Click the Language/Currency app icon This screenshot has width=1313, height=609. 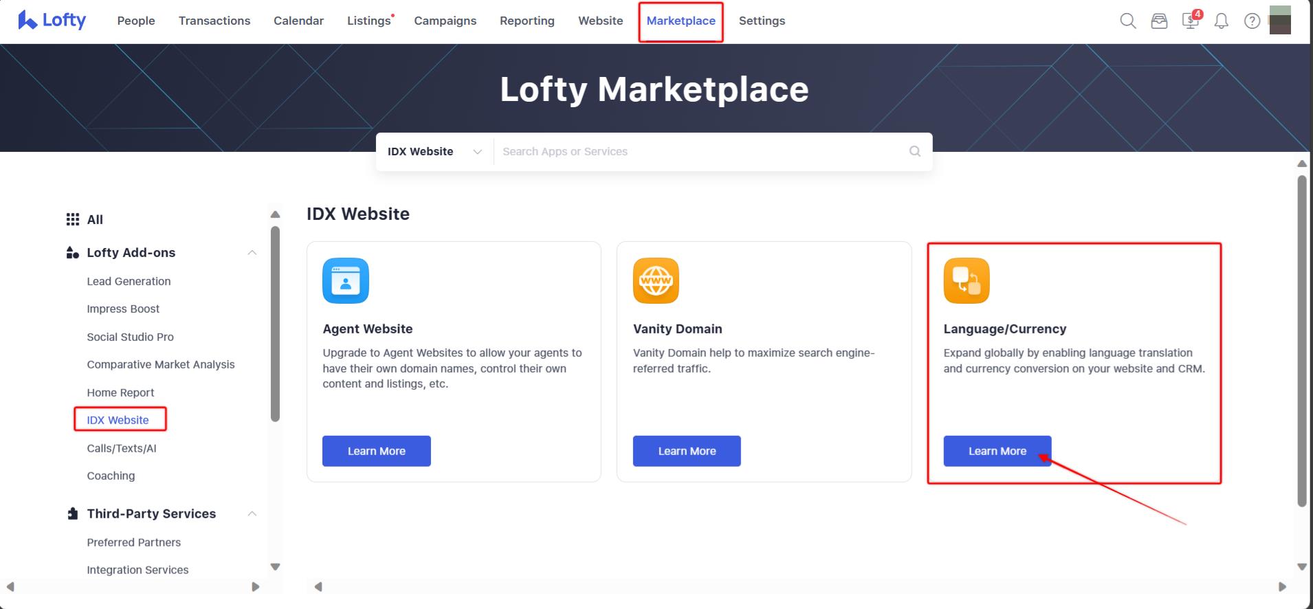tap(967, 280)
